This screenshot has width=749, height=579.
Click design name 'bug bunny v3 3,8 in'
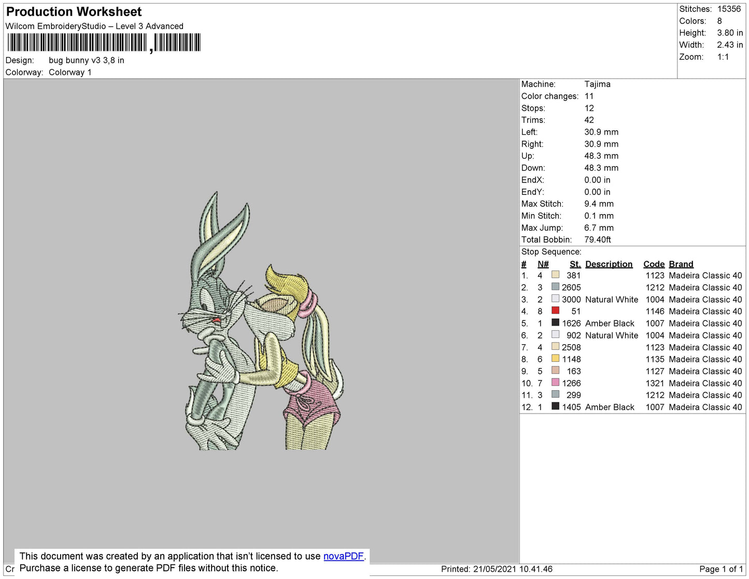tap(87, 60)
